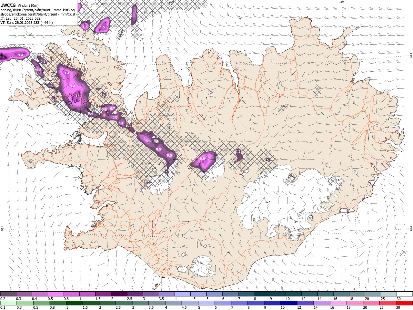413x310 pixels.
Task: Select the 1.3 value on the small northern blob
Action: (85, 26)
